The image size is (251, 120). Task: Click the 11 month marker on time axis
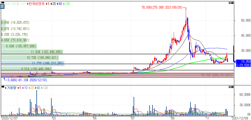208,118
